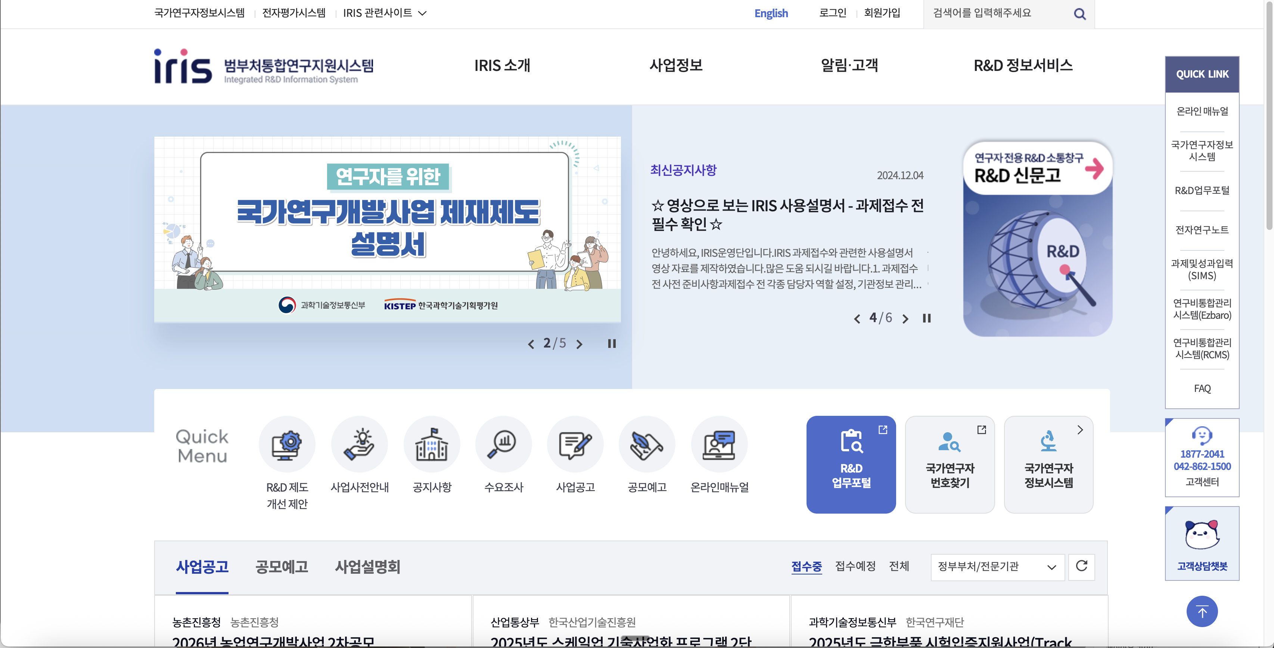Switch language to English
1274x648 pixels.
click(771, 13)
